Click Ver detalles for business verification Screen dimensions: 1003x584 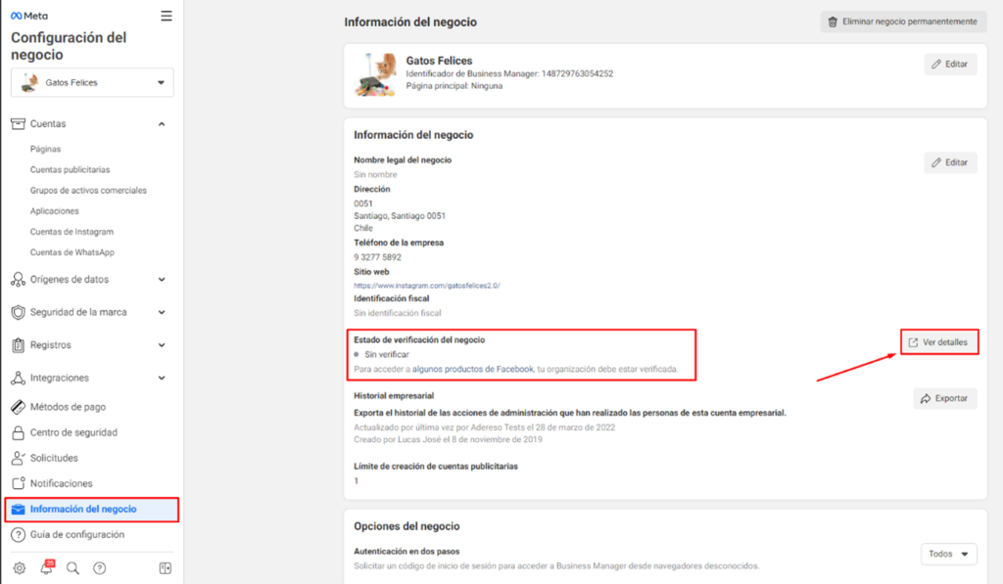(939, 342)
